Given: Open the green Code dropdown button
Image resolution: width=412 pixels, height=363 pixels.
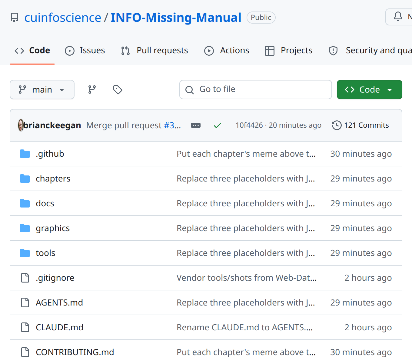Looking at the screenshot, I should pyautogui.click(x=370, y=90).
